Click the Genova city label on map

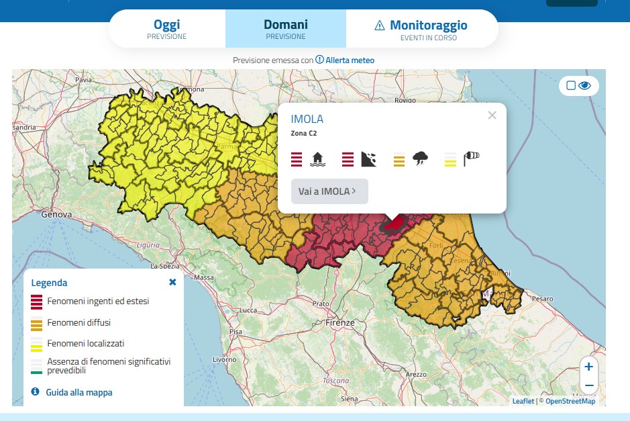(56, 215)
